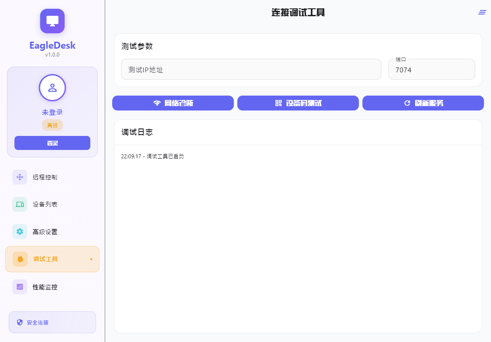Toggle the 离线 status badge
491x342 pixels.
tap(52, 125)
